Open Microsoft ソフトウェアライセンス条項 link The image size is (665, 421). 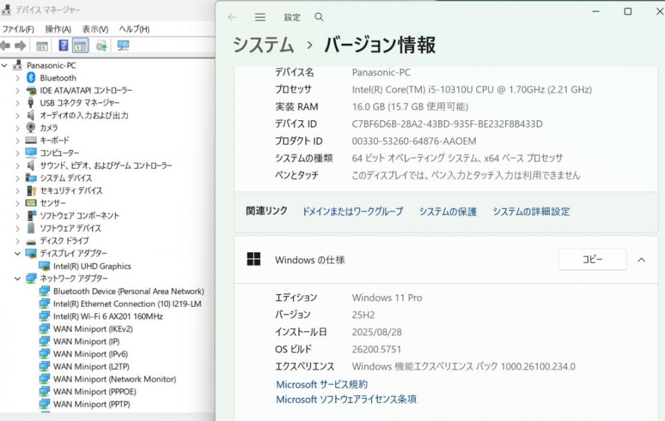pyautogui.click(x=346, y=399)
